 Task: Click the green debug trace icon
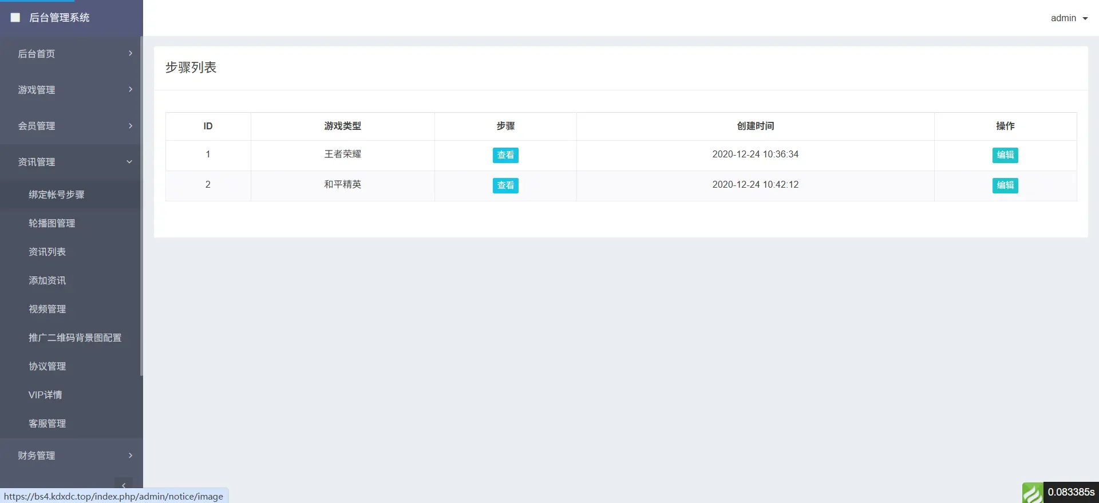pyautogui.click(x=1033, y=493)
